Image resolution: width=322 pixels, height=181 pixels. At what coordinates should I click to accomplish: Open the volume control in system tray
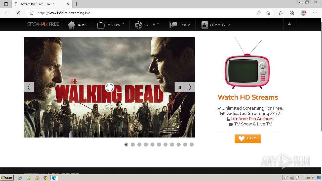pyautogui.click(x=286, y=178)
